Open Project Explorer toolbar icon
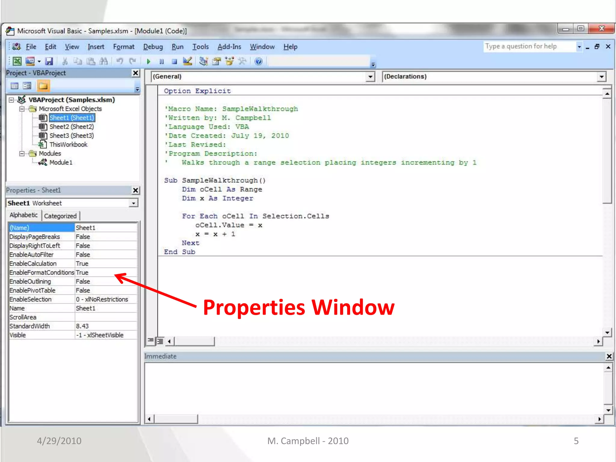The image size is (616, 462). (x=204, y=61)
